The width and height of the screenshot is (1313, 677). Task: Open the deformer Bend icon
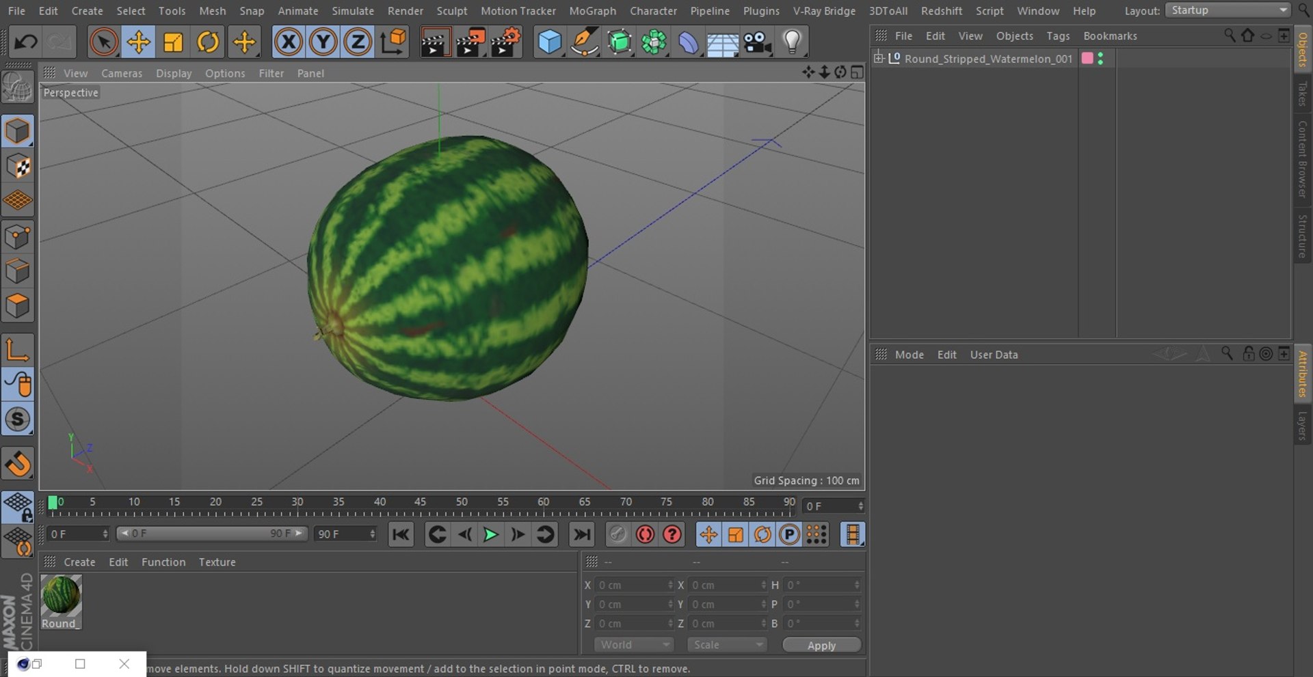click(689, 42)
